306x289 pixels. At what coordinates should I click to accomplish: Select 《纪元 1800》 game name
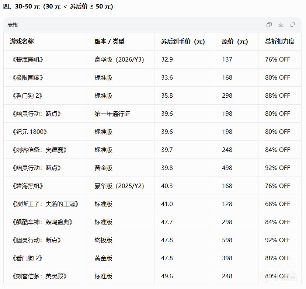click(x=29, y=132)
